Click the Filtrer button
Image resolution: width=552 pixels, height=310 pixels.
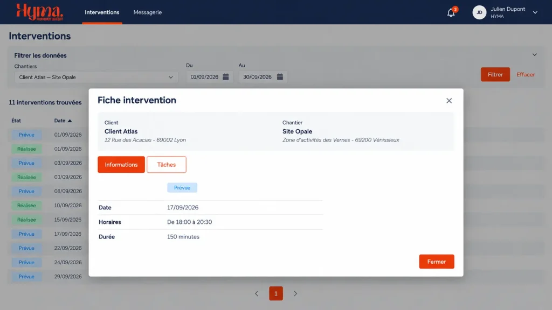click(x=495, y=74)
